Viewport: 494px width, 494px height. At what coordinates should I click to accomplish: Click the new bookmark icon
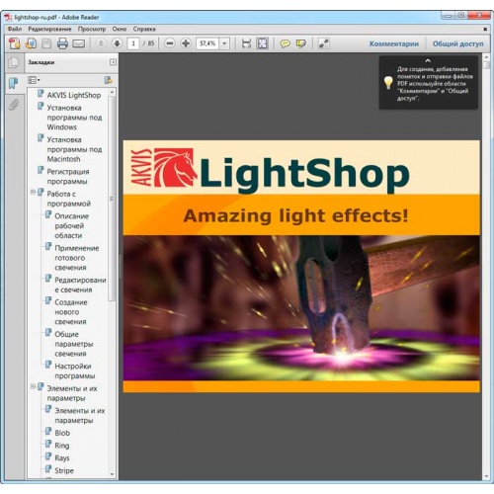[108, 80]
